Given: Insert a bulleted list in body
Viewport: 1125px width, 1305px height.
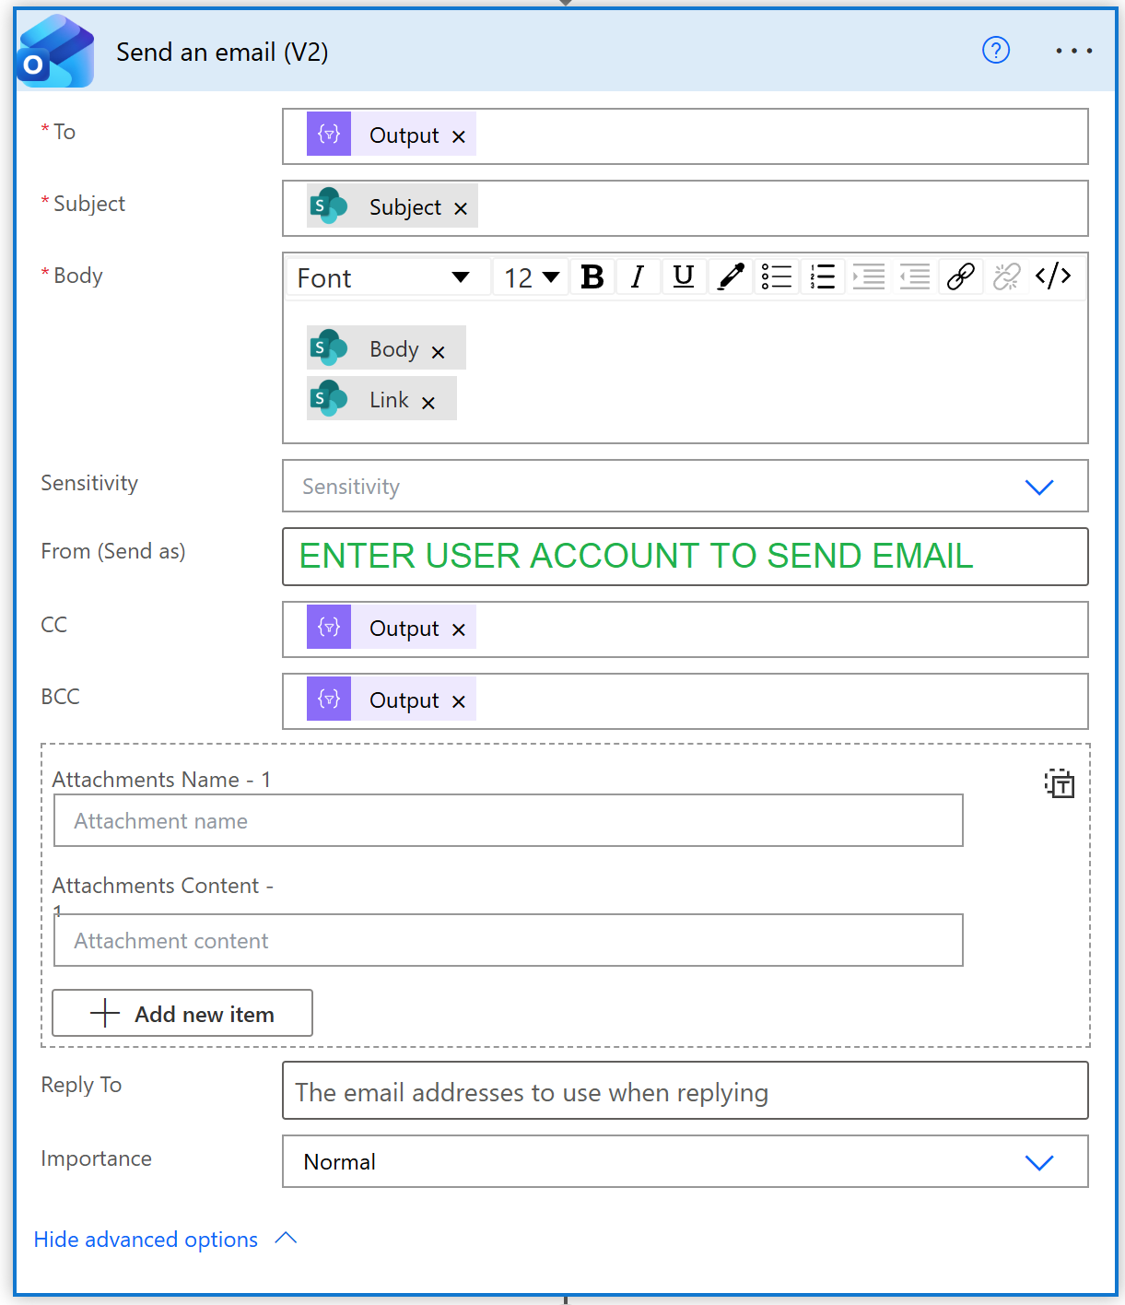Looking at the screenshot, I should 777,276.
